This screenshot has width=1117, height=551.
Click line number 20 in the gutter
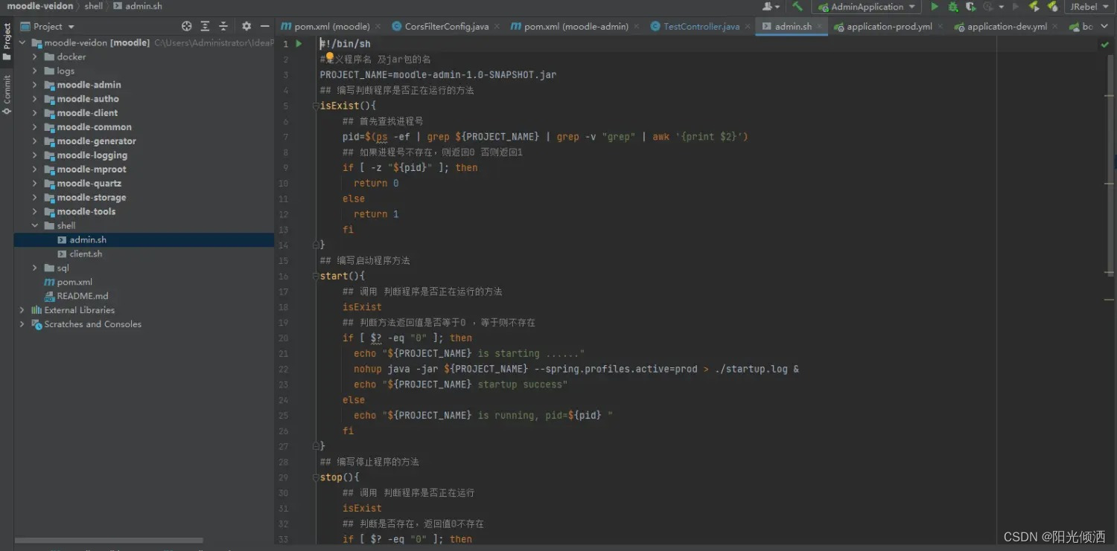tap(284, 338)
